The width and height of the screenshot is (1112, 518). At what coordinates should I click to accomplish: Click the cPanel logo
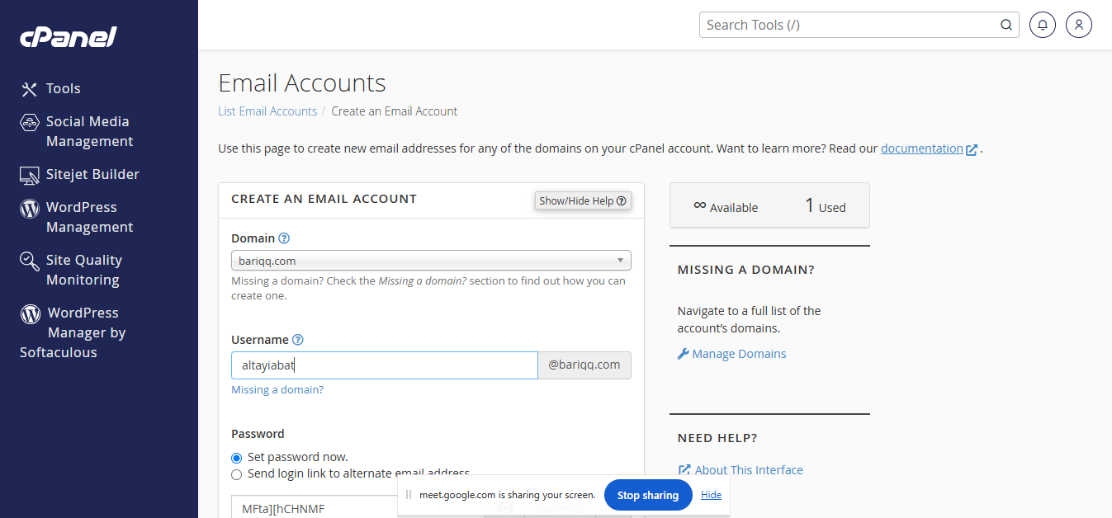(x=69, y=36)
